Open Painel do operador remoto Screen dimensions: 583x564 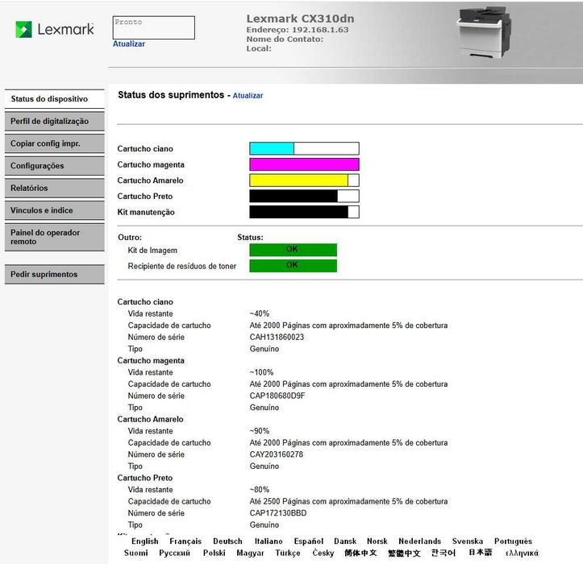click(x=55, y=237)
